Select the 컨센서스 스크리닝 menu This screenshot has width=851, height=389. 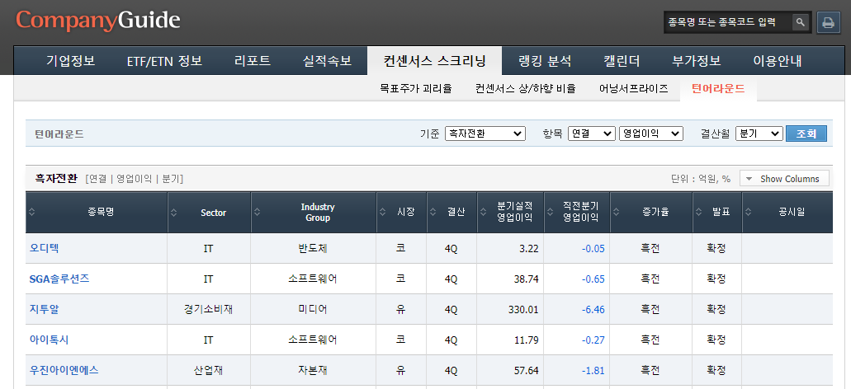(434, 61)
